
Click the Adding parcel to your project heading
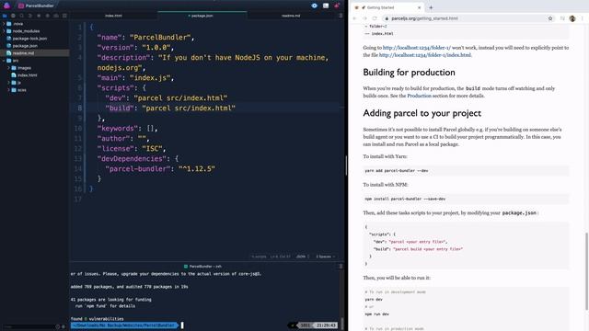pyautogui.click(x=422, y=113)
